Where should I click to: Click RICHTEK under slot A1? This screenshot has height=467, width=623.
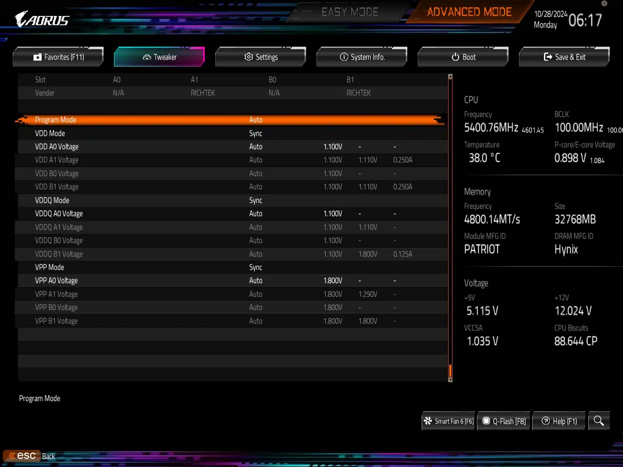pyautogui.click(x=203, y=93)
